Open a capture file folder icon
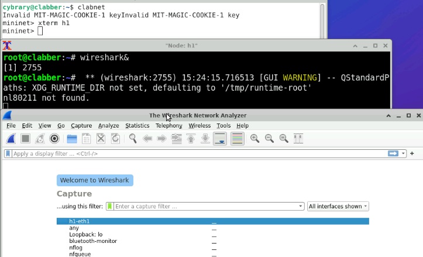The width and height of the screenshot is (423, 257). [x=72, y=139]
